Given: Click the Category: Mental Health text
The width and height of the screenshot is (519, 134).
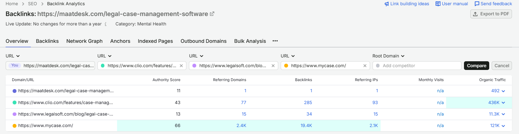Looking at the screenshot, I should 141,24.
